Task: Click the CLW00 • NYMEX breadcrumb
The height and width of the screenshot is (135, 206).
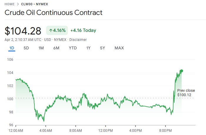Action: [x=35, y=4]
